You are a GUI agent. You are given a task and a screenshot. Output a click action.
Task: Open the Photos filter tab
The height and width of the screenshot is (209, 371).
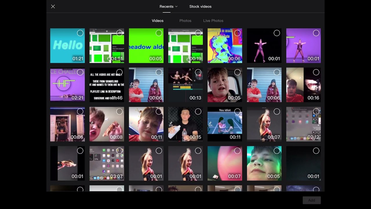point(185,21)
